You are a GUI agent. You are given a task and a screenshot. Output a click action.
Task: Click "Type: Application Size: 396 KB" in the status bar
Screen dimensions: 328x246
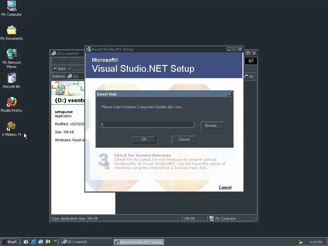point(74,218)
